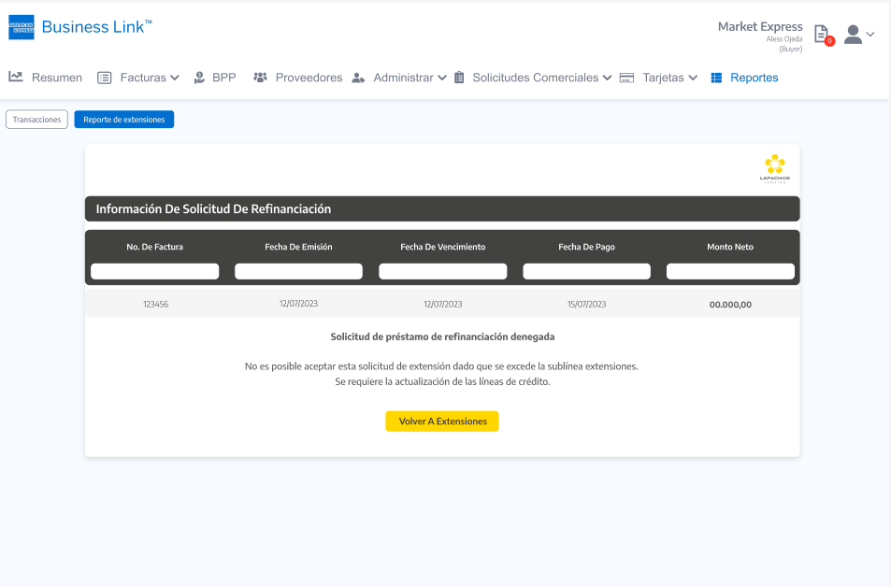Open BPP via its hand-coin icon

(199, 78)
